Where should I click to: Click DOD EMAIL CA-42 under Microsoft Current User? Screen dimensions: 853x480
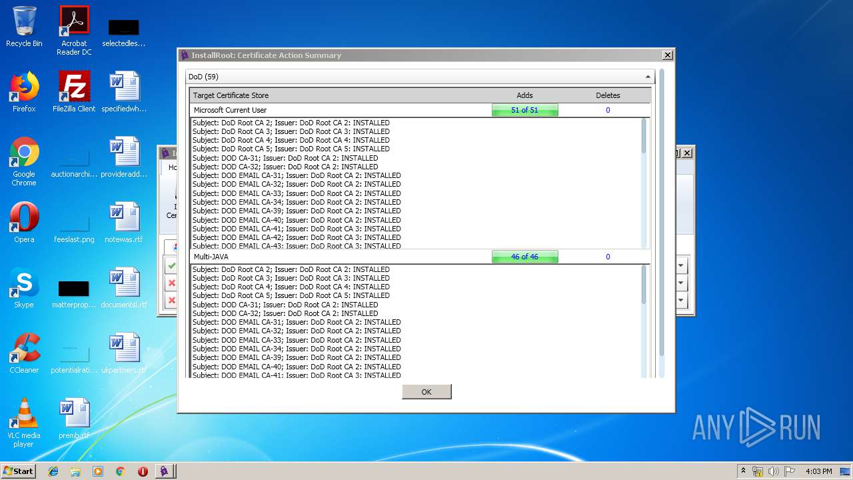297,237
